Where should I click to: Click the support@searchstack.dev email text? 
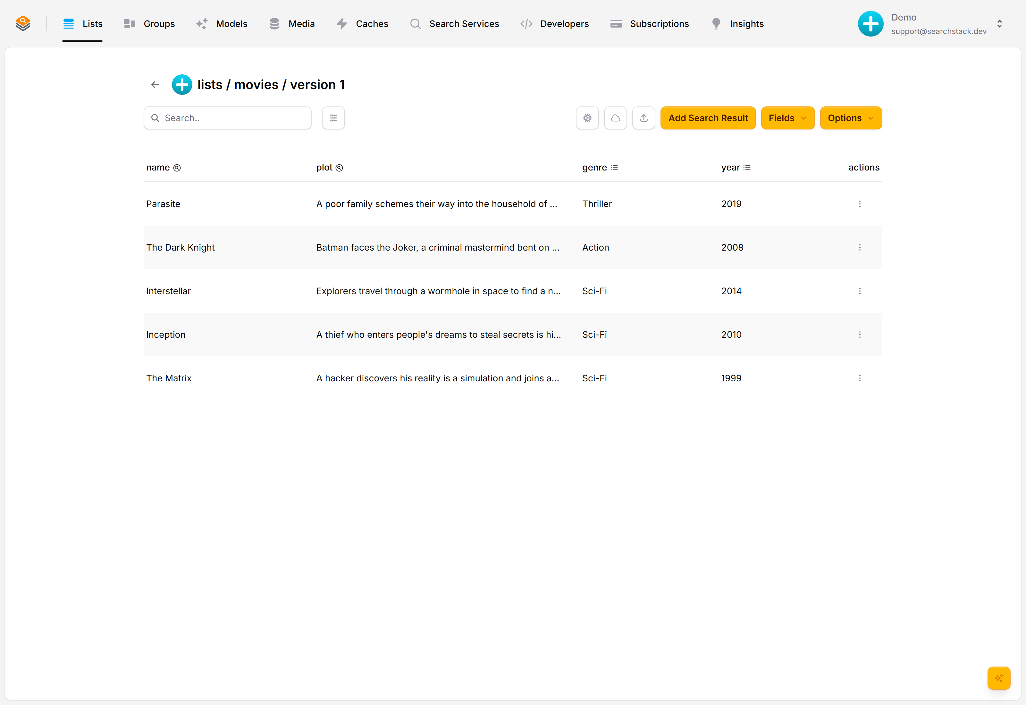tap(939, 31)
